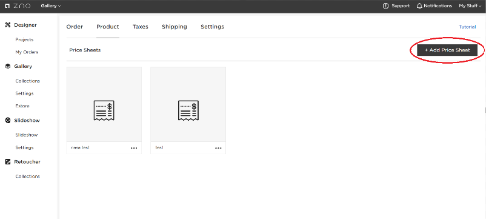Screen dimensions: 486x219
Task: Click the ZNO logo in top bar
Action: [18, 6]
